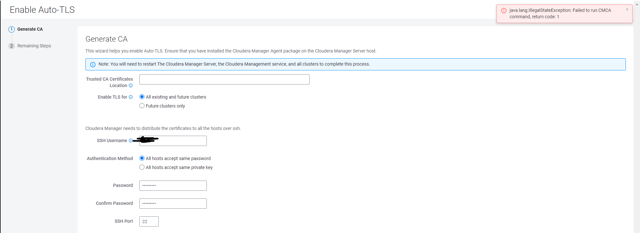Click the blue note info icon
Image resolution: width=640 pixels, height=233 pixels.
tap(93, 64)
